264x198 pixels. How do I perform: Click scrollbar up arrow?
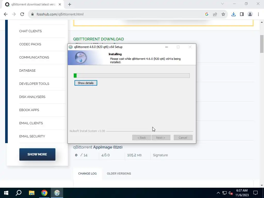(262, 22)
